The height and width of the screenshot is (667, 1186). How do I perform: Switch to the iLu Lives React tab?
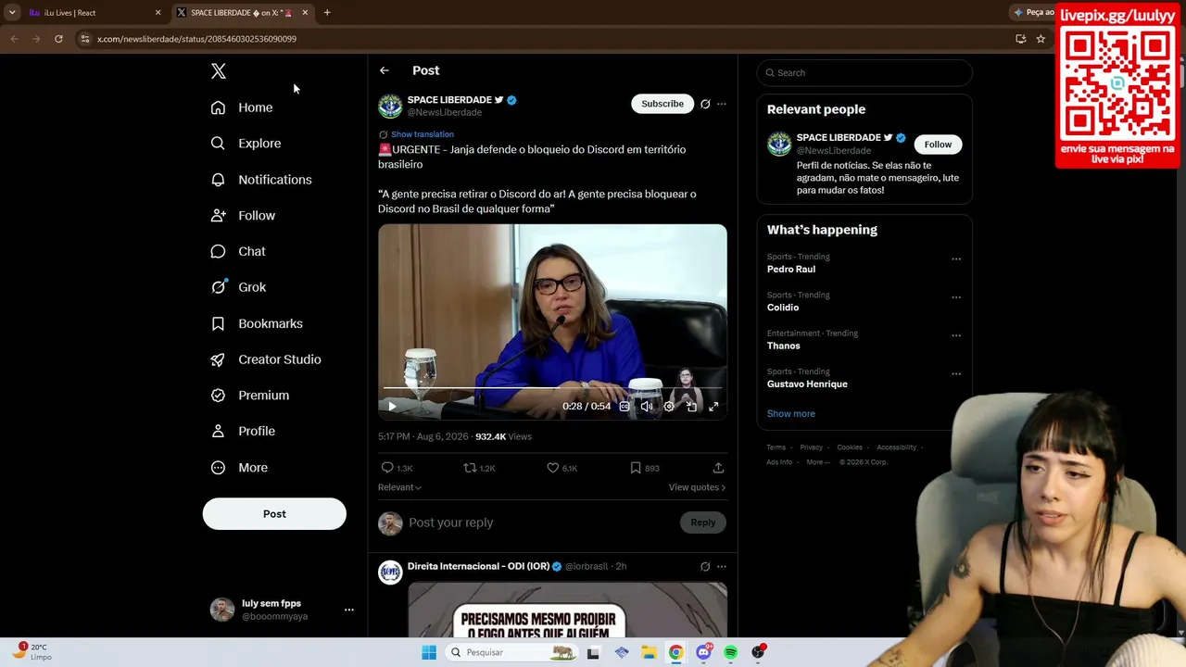[95, 13]
